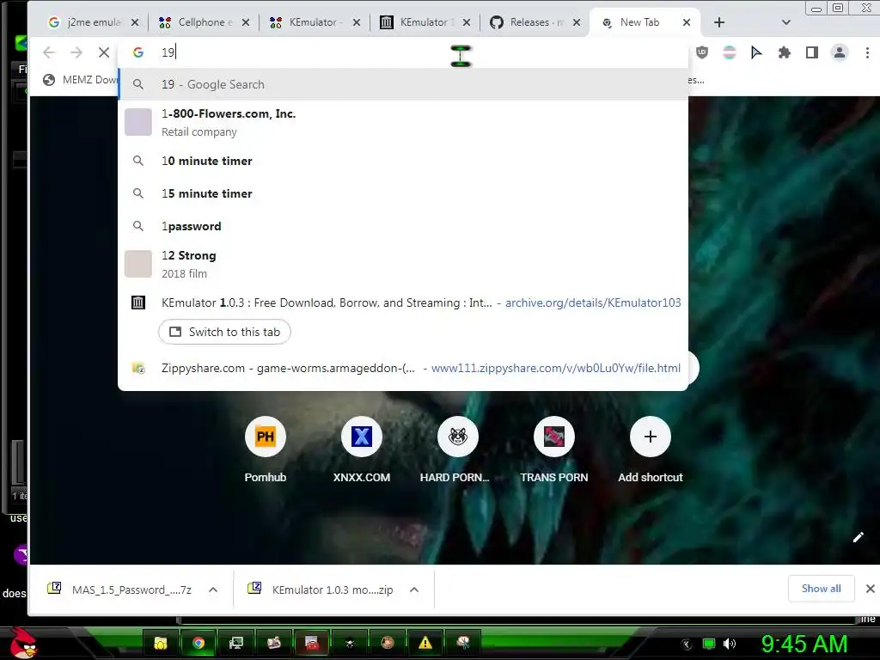Viewport: 880px width, 660px height.
Task: Close the j2me emulator tab
Action: [135, 22]
